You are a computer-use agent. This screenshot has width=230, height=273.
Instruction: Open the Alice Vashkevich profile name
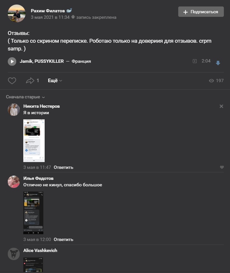pos(40,250)
